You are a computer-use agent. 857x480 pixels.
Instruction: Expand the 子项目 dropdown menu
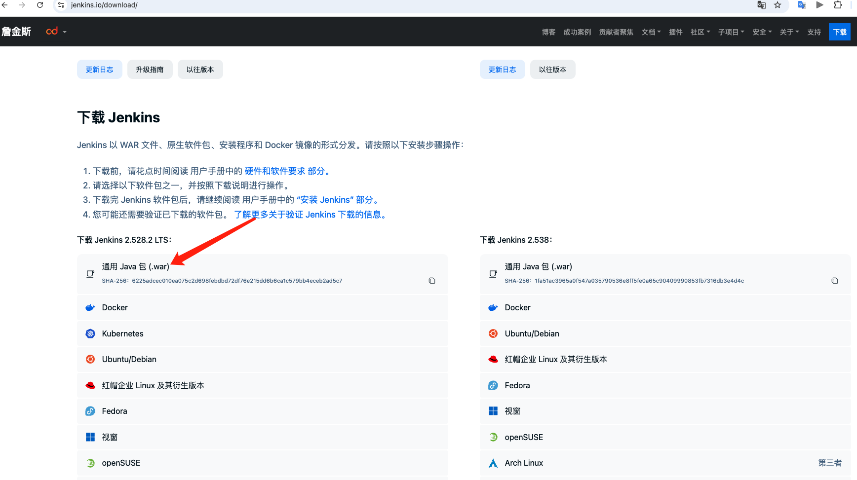point(731,32)
